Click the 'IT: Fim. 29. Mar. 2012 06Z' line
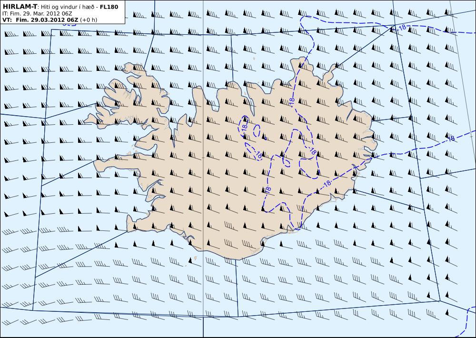 tap(37, 13)
